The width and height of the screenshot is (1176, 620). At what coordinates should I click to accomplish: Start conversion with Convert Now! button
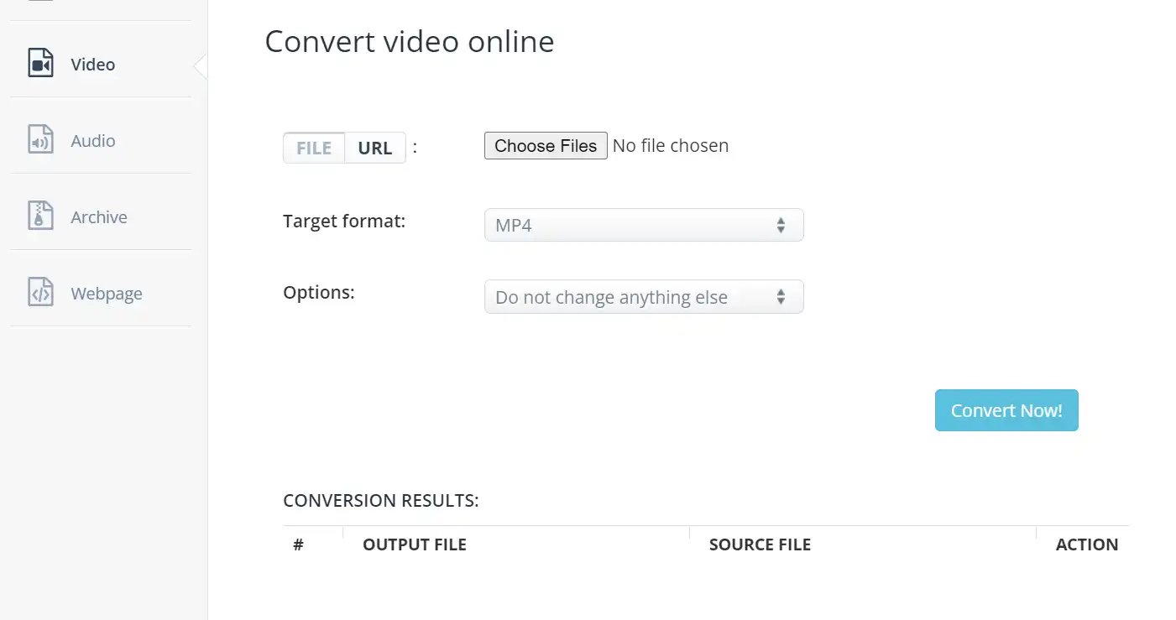[x=1006, y=410]
